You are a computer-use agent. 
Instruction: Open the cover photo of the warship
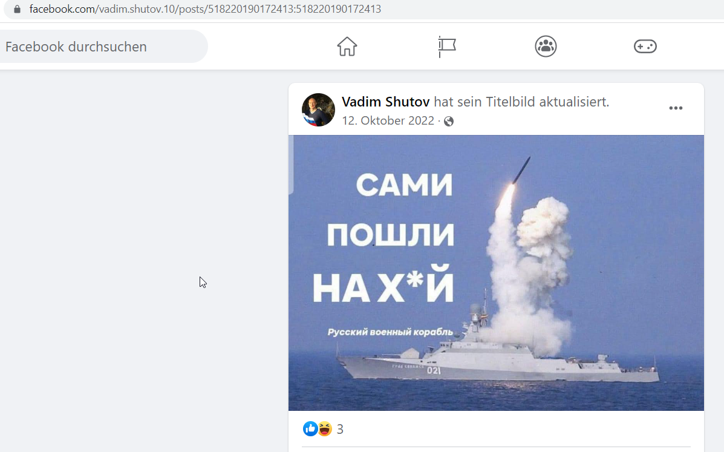tap(496, 272)
